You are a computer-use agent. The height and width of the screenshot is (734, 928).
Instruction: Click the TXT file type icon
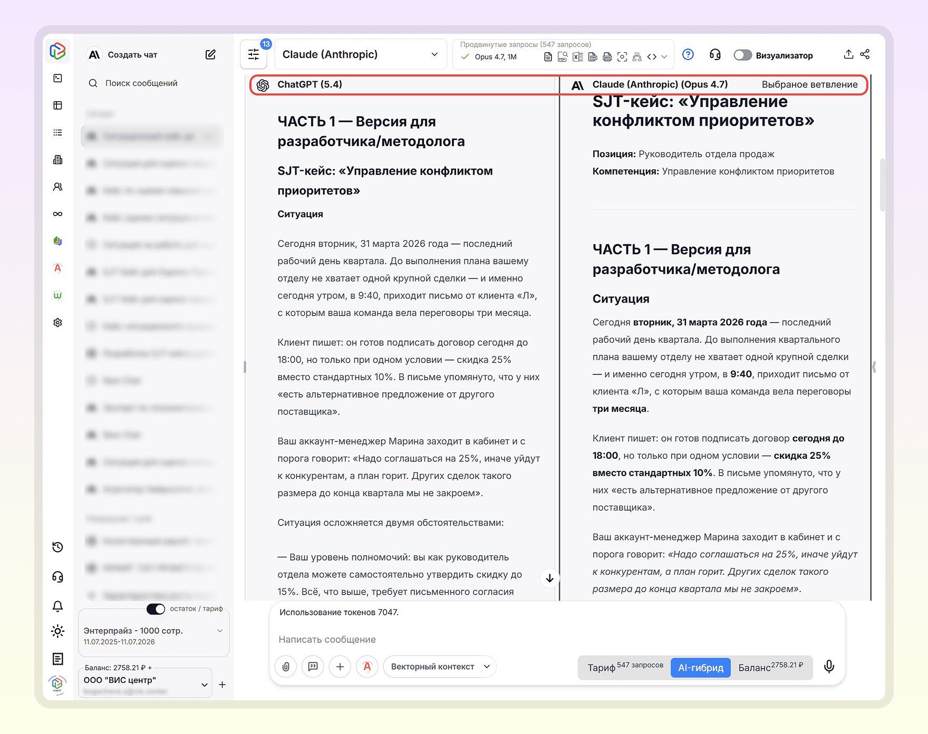pyautogui.click(x=593, y=56)
